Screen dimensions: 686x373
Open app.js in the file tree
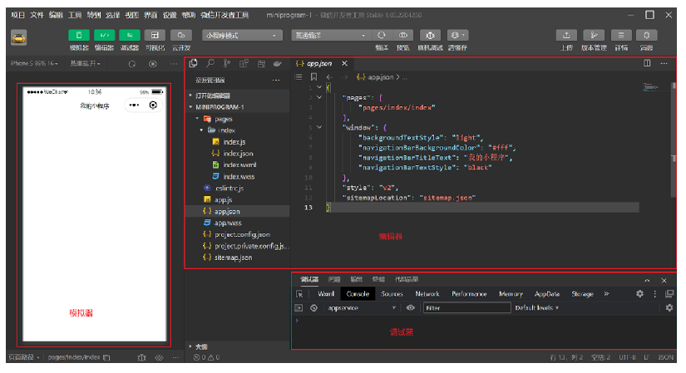click(x=224, y=200)
